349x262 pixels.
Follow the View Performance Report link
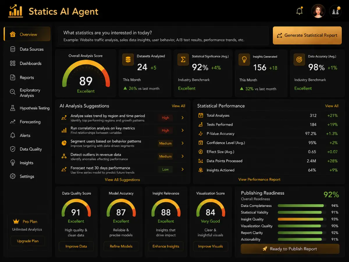click(x=259, y=179)
